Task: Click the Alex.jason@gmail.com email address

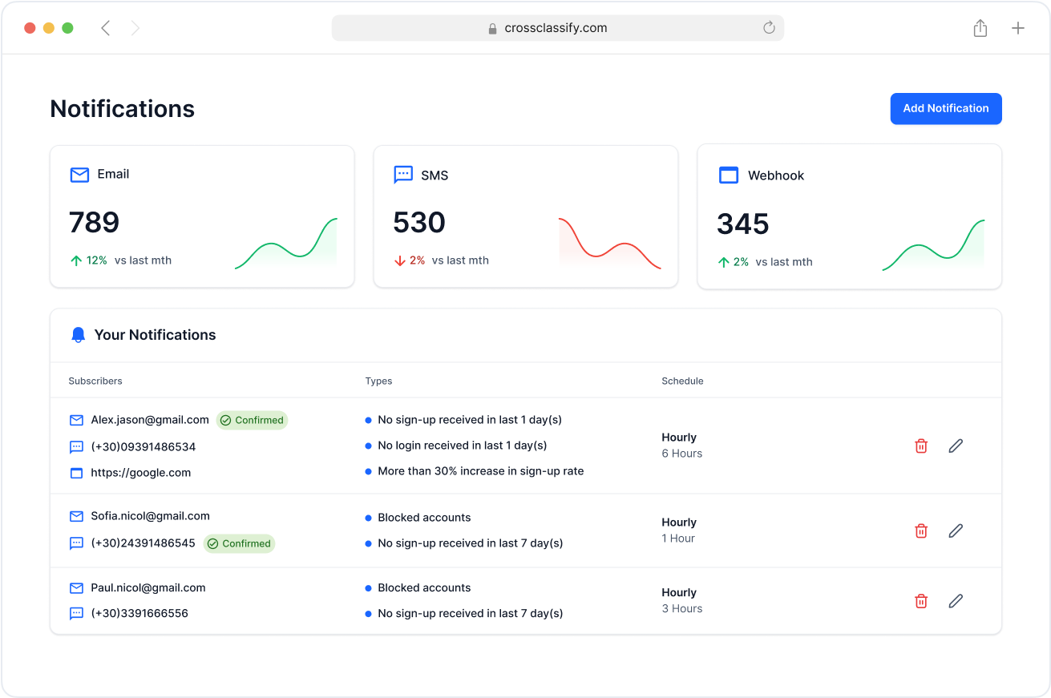Action: [x=150, y=420]
